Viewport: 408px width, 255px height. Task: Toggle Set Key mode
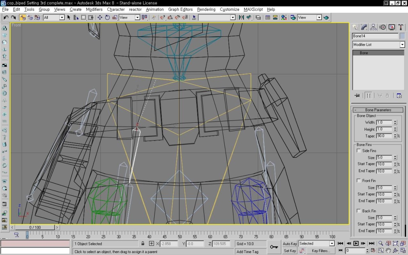point(290,251)
